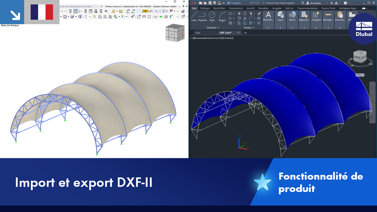Select the Kreis (circle) tool

point(212,15)
